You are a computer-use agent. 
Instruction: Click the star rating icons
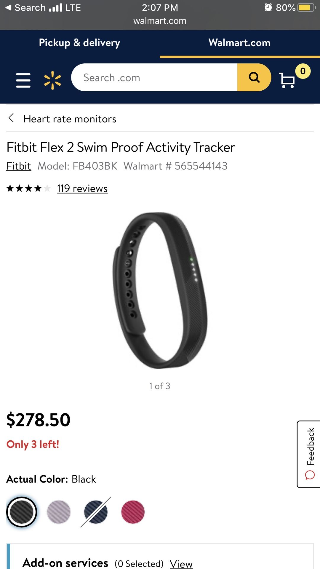point(28,188)
